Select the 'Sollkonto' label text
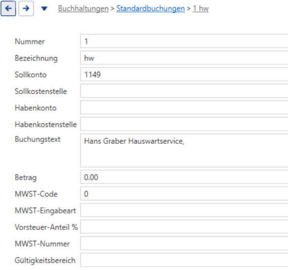The image size is (288, 270). [31, 75]
